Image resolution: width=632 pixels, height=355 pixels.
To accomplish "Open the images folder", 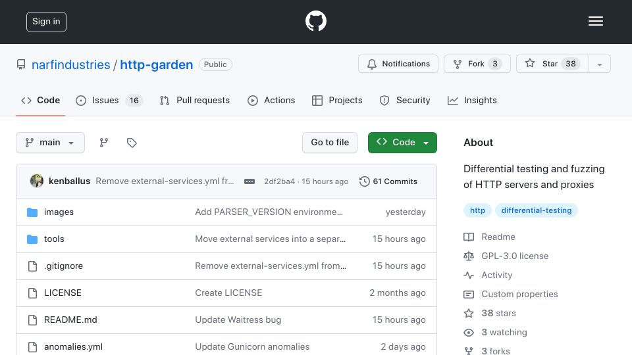I will pyautogui.click(x=59, y=212).
